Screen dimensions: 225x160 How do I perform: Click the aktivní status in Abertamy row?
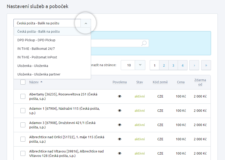tap(140, 96)
